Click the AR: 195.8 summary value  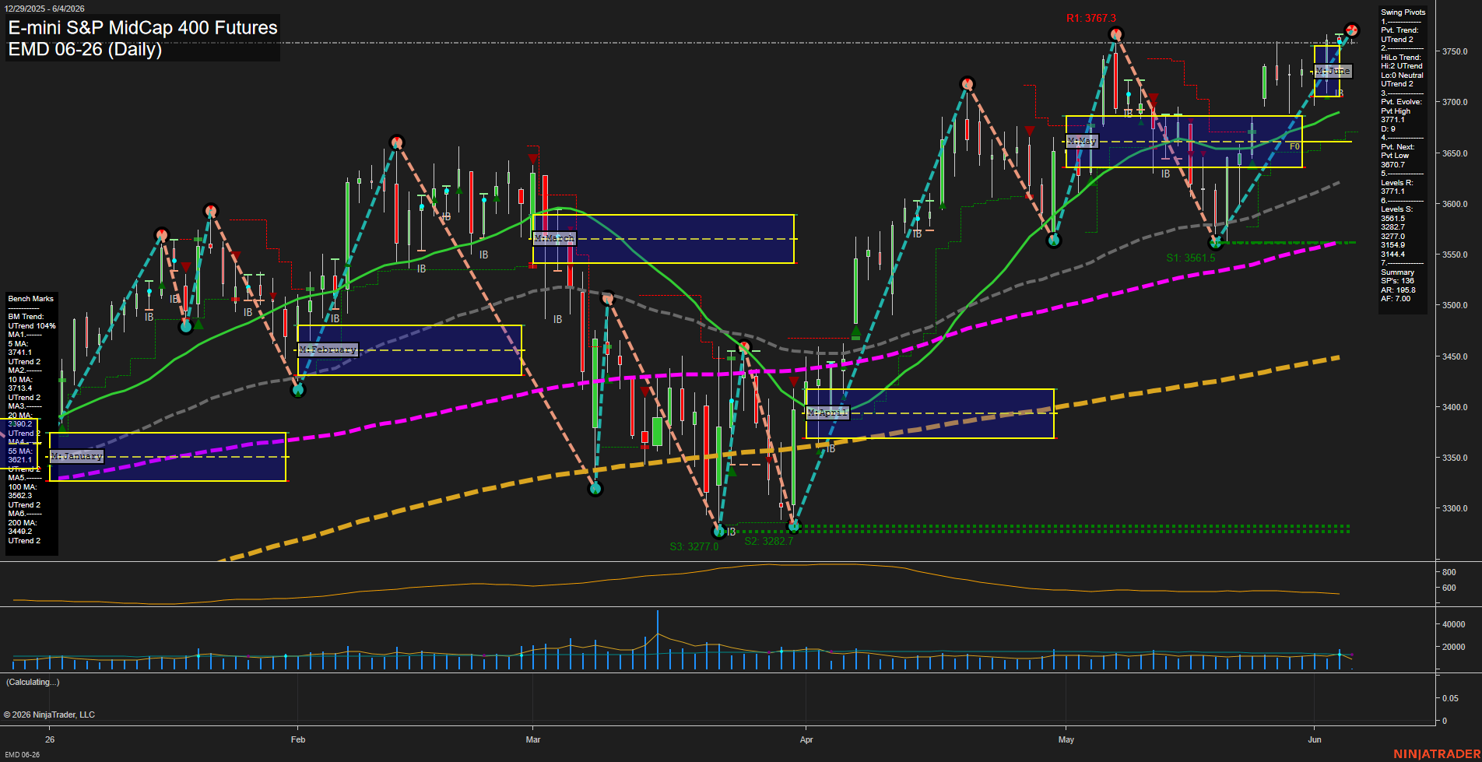[1399, 290]
